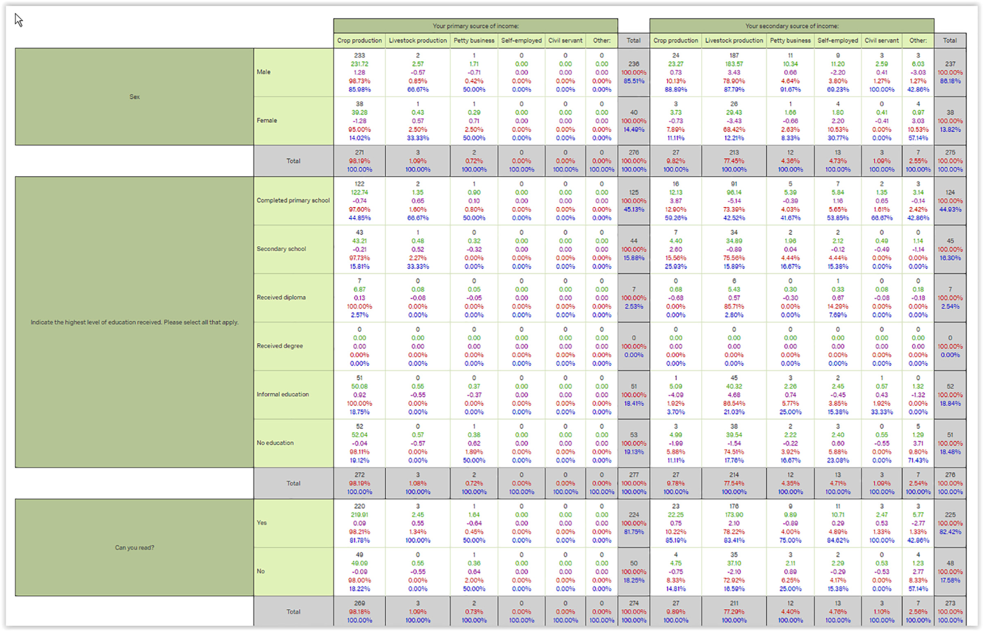Select Male row's primary Crop production cell showing 233

coord(359,72)
